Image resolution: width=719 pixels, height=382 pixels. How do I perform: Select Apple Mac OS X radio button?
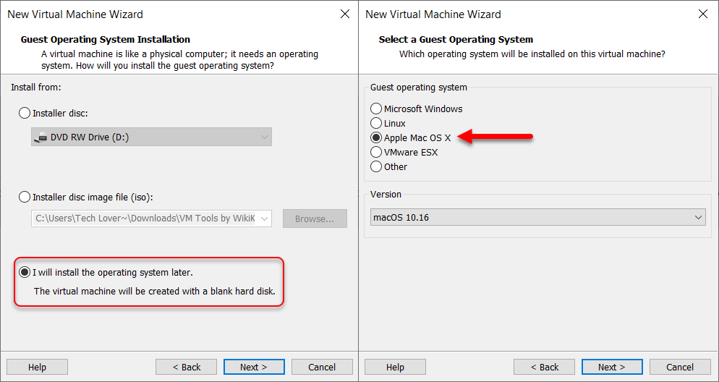(376, 137)
